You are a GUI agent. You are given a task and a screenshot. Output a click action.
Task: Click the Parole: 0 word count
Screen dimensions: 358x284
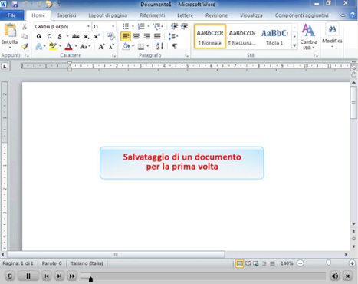[52, 263]
